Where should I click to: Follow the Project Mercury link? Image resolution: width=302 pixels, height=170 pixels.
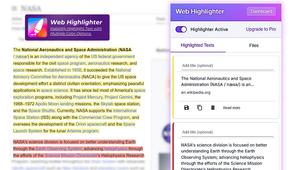tap(88, 97)
